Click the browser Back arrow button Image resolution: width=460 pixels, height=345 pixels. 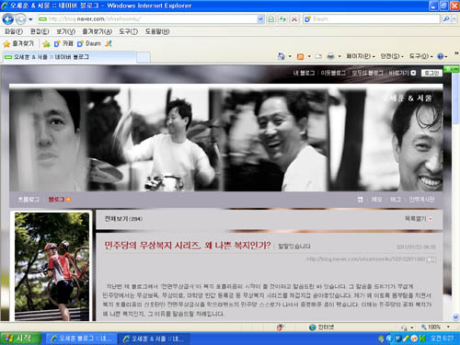[x=8, y=19]
